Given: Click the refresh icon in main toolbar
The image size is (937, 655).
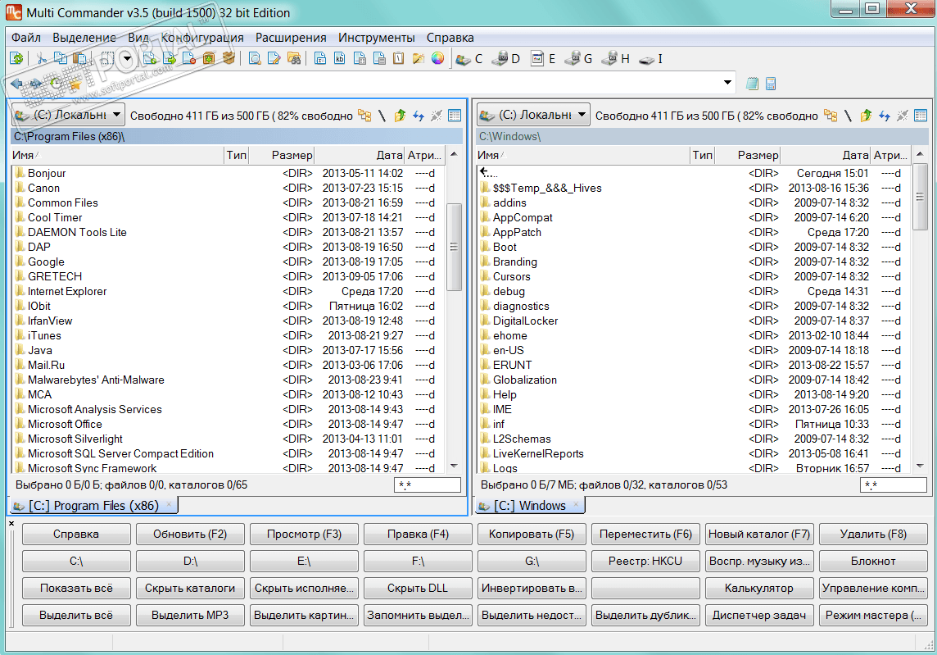Looking at the screenshot, I should [16, 59].
